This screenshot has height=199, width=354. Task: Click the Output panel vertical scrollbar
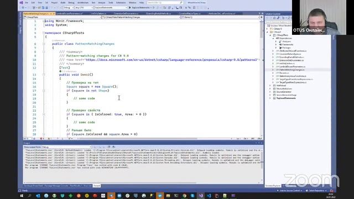(262, 165)
